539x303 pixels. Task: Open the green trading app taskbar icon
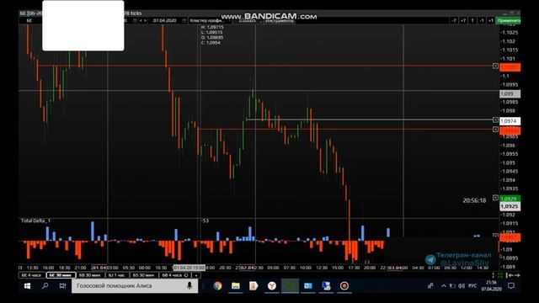point(290,286)
